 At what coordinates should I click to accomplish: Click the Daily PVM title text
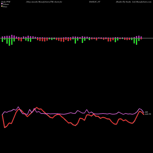6,2
